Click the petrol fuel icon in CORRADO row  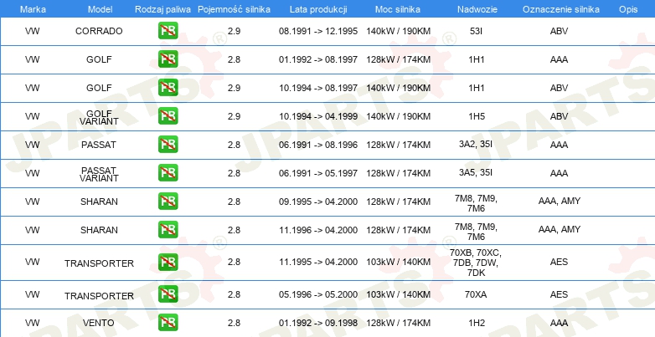168,31
